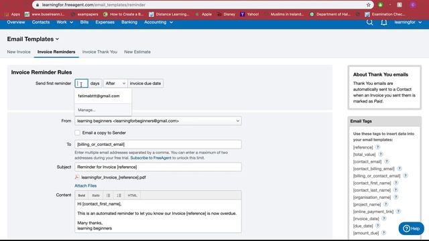Expand the Email Templates heading menu
Image resolution: width=429 pixels, height=241 pixels.
click(33, 39)
